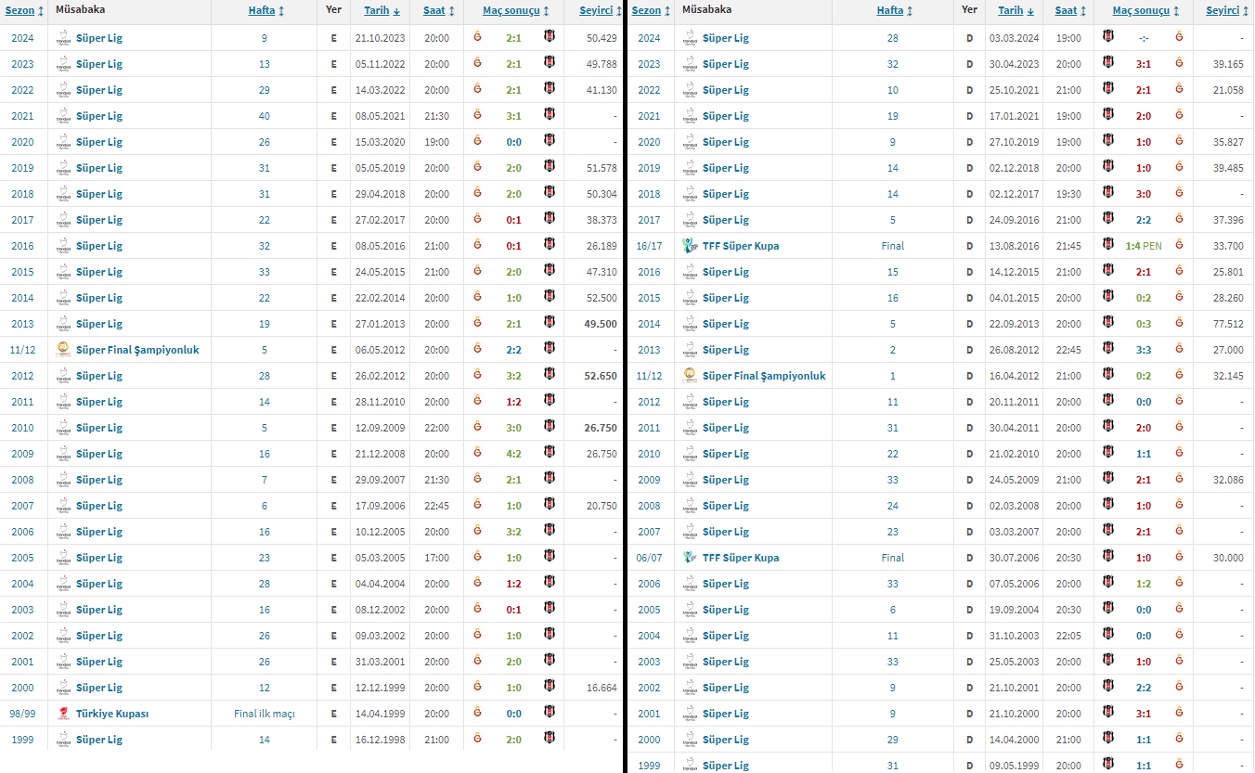Sort left table by Sezon column

[24, 10]
